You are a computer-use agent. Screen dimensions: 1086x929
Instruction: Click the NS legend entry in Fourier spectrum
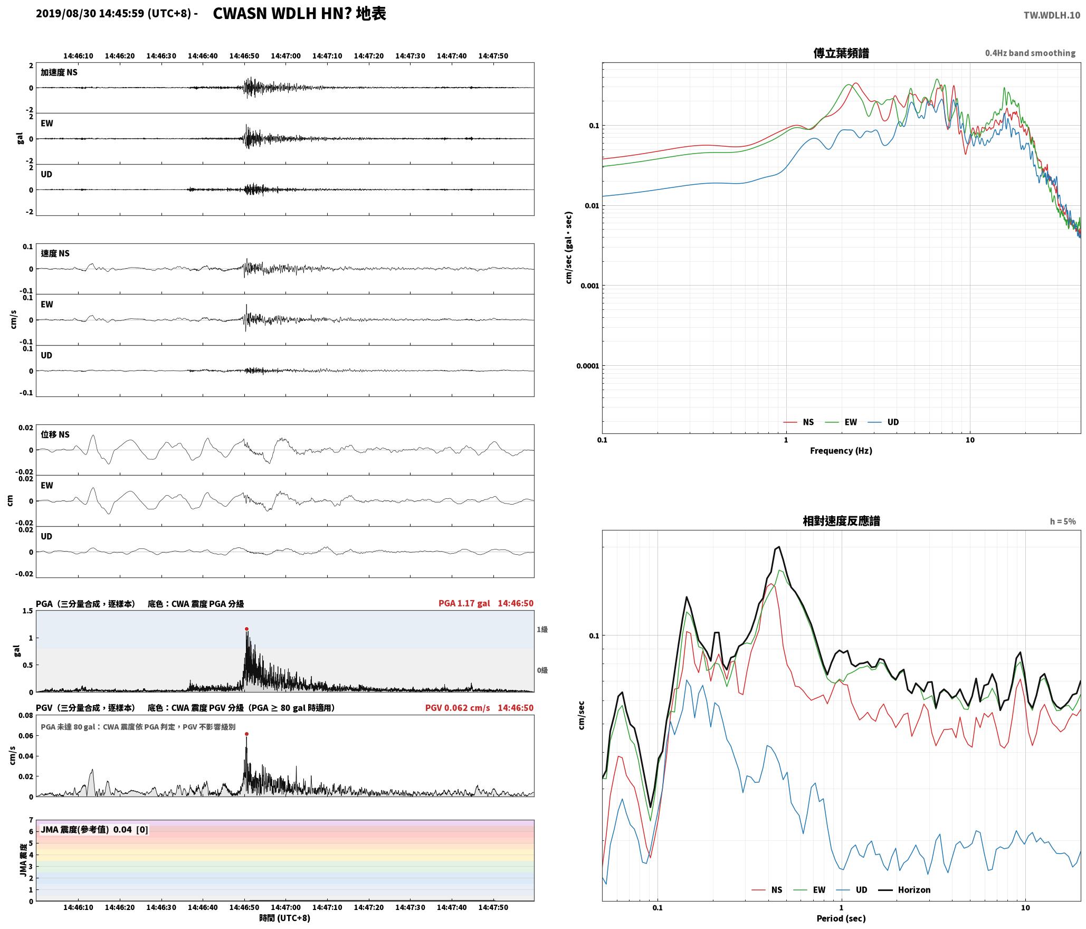point(798,422)
